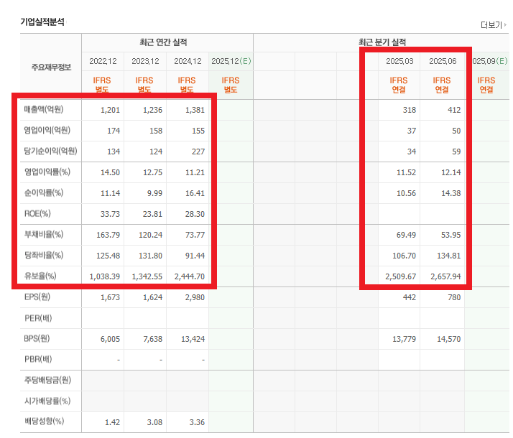513x438 pixels.
Task: Click the 기업실적분석 section heading
Action: click(x=42, y=22)
